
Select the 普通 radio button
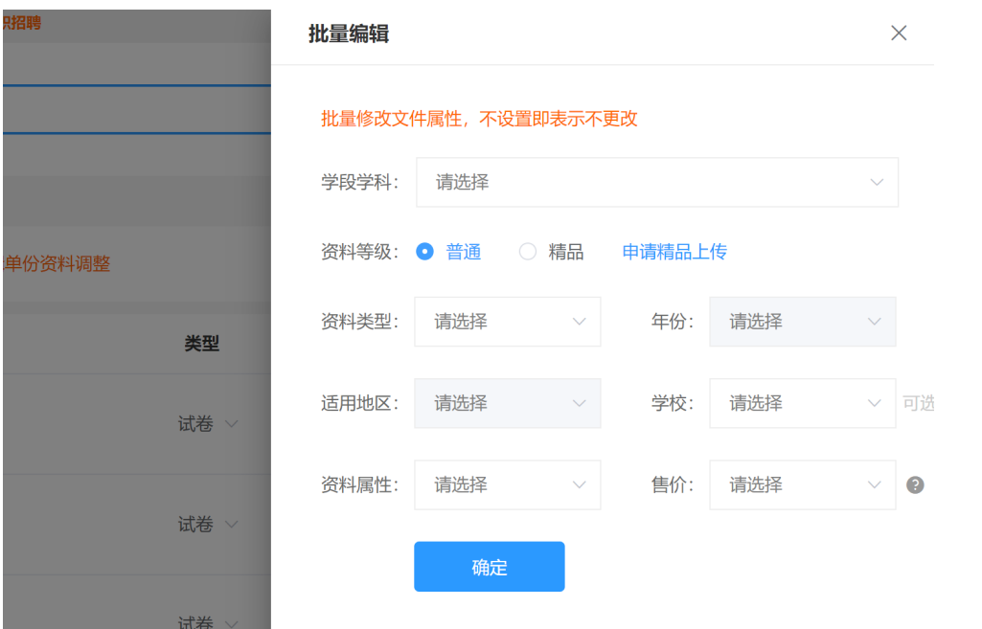[426, 252]
